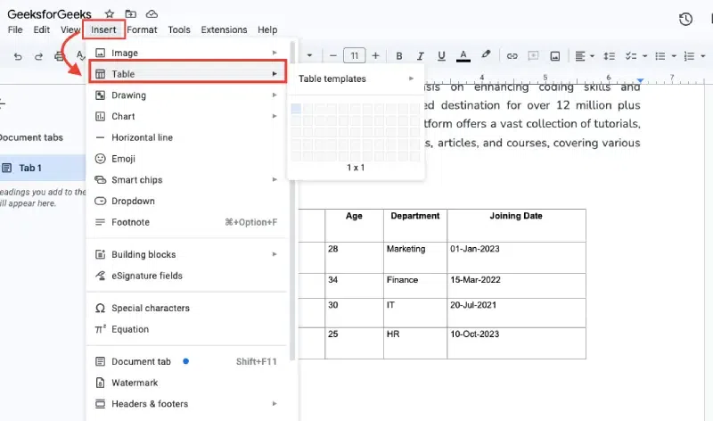Increase the font size
The width and height of the screenshot is (713, 421).
coord(375,56)
